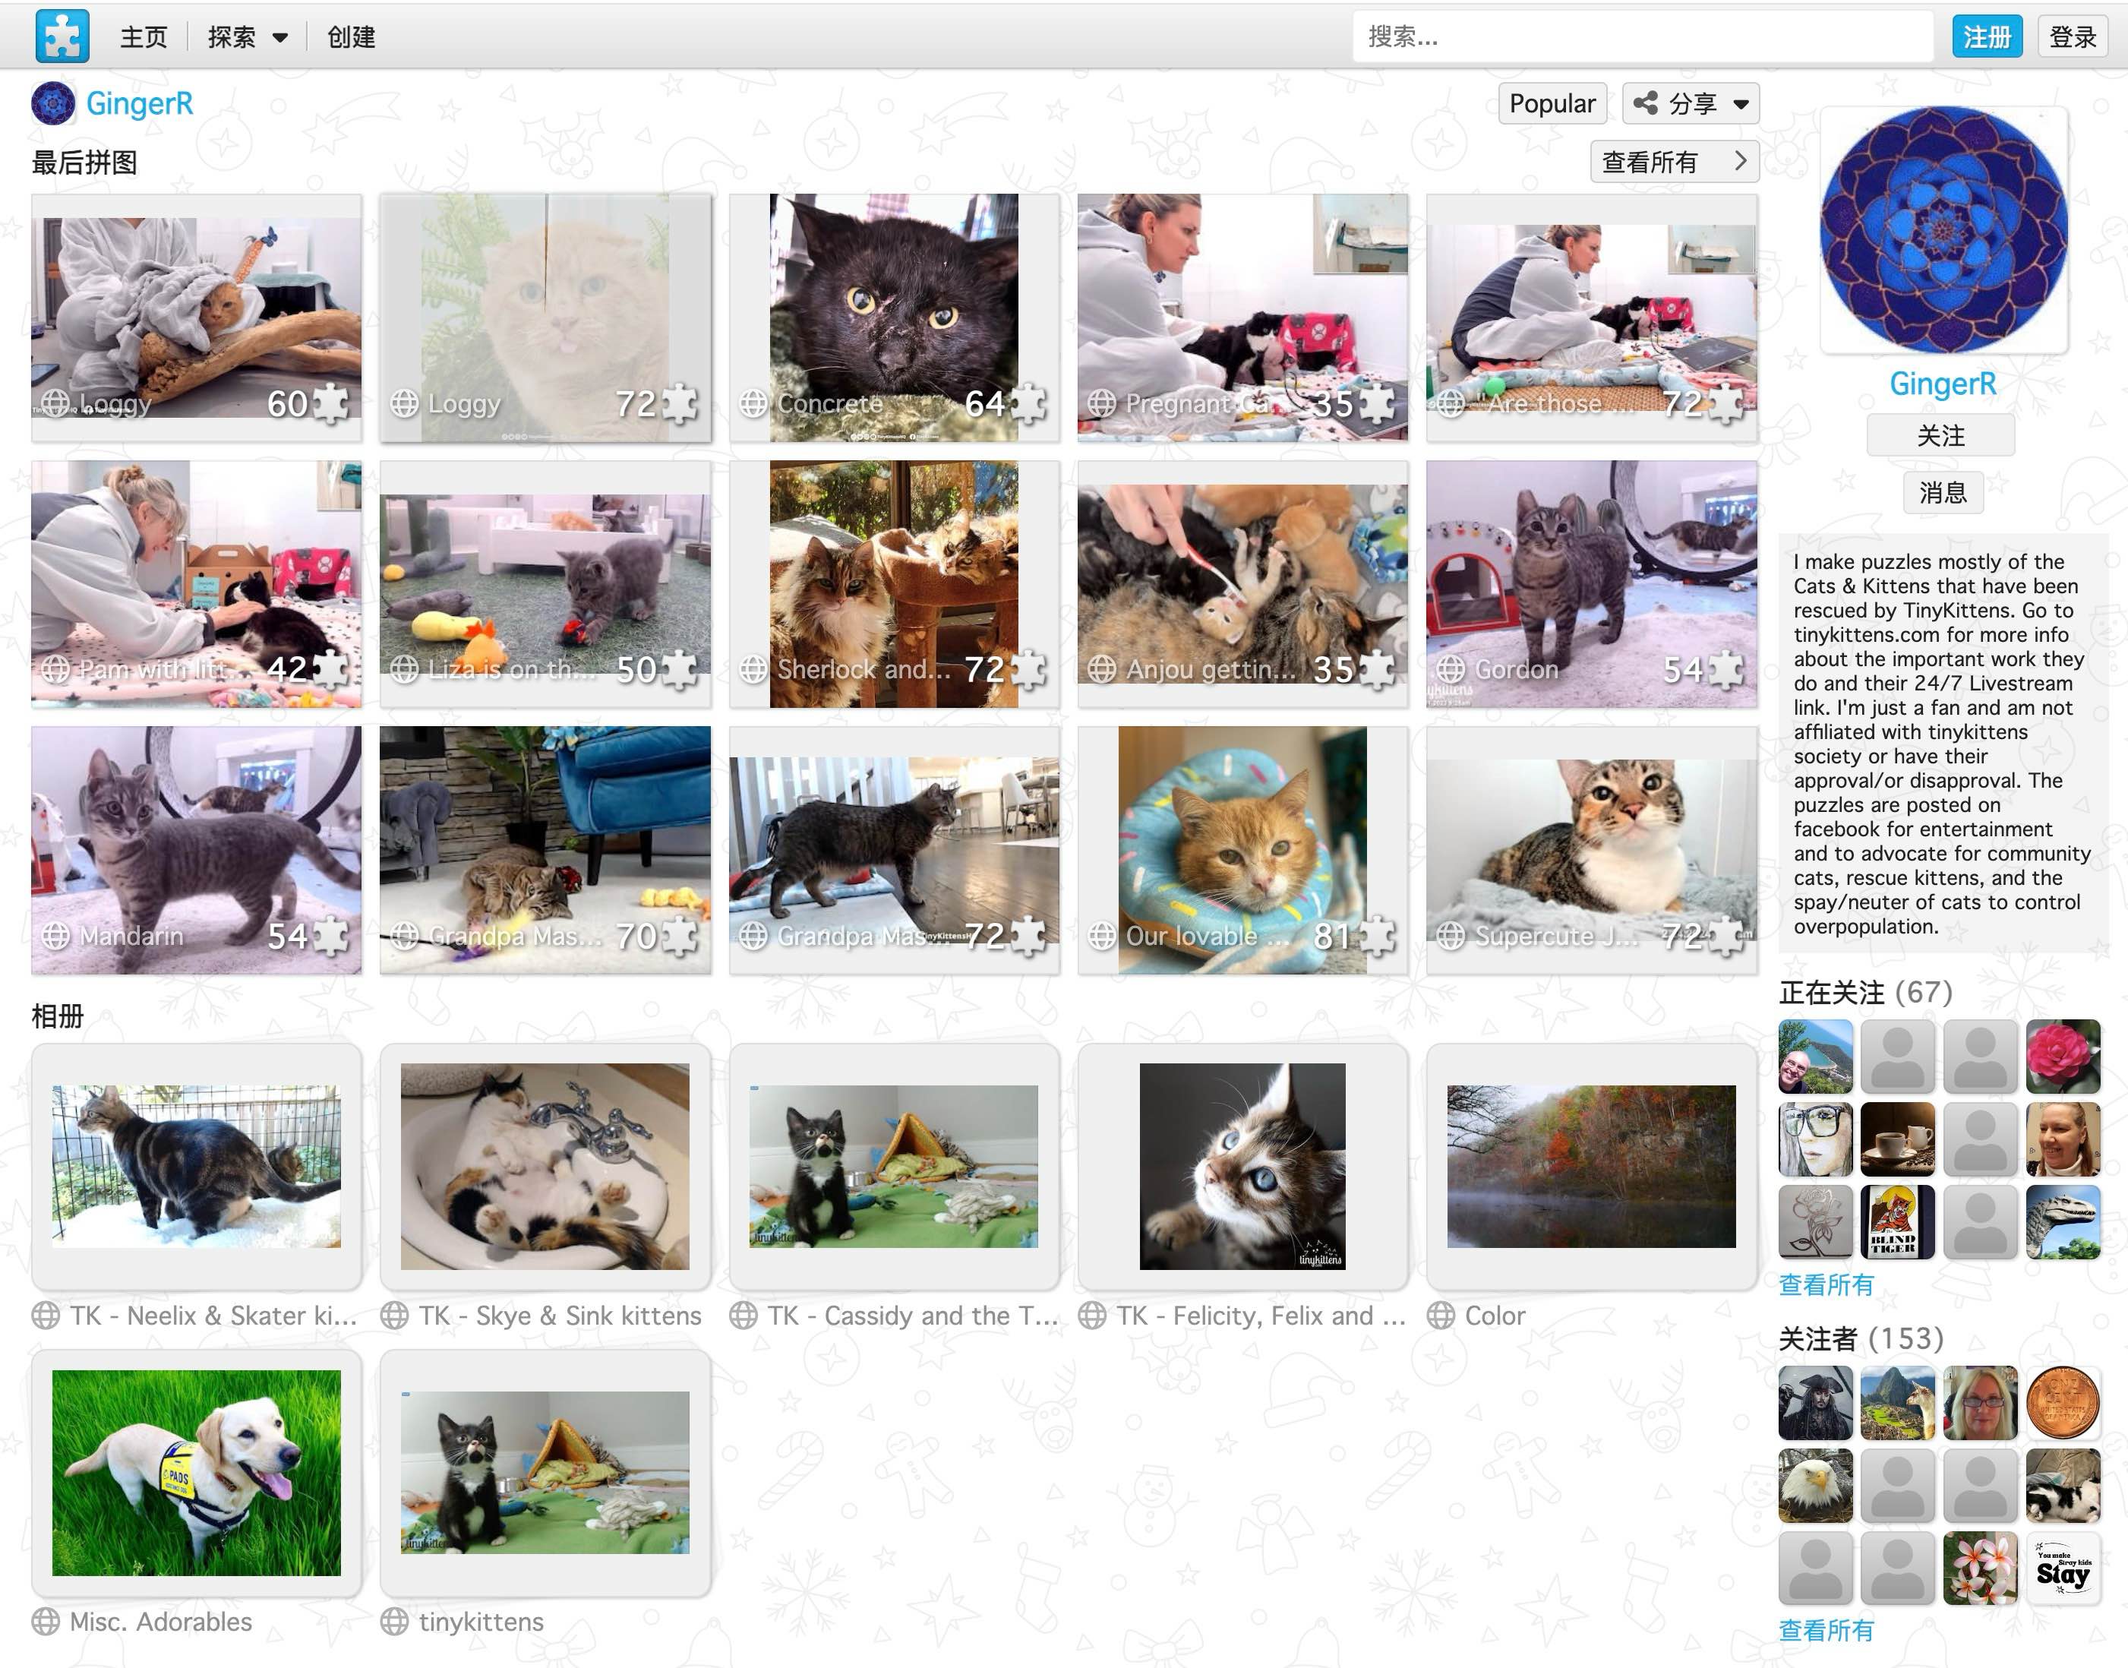Open the pink flower avatar in followers
Image resolution: width=2128 pixels, height=1668 pixels.
coord(1981,1568)
